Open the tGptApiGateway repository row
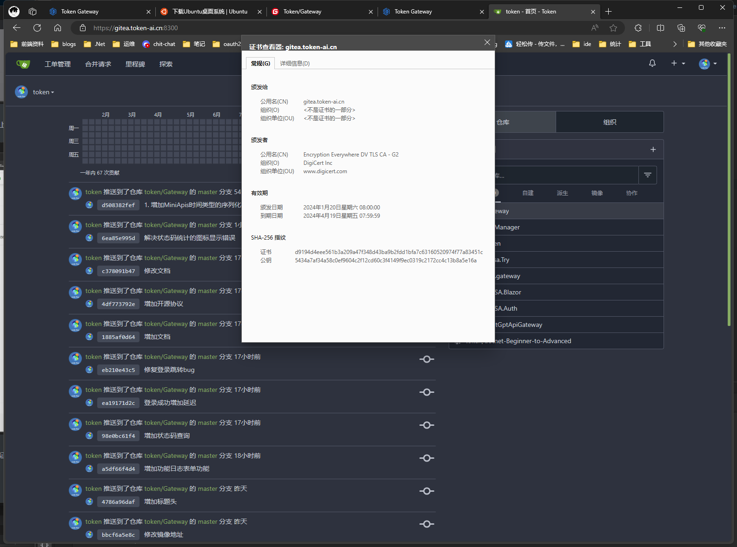This screenshot has width=737, height=547. coord(579,325)
